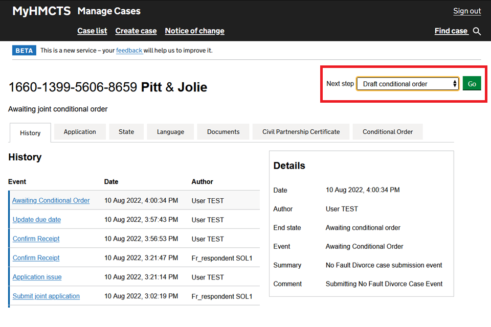
Task: Open Notice of change
Action: tap(194, 31)
